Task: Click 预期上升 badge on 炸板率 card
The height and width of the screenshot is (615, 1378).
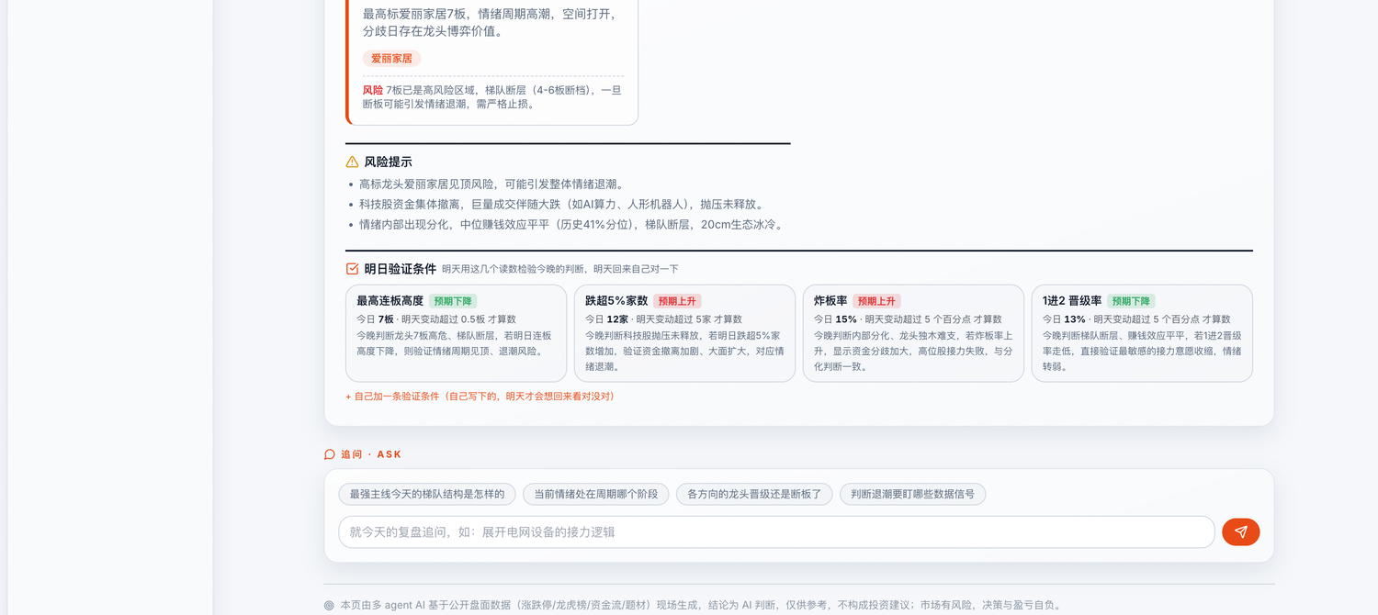Action: (876, 301)
